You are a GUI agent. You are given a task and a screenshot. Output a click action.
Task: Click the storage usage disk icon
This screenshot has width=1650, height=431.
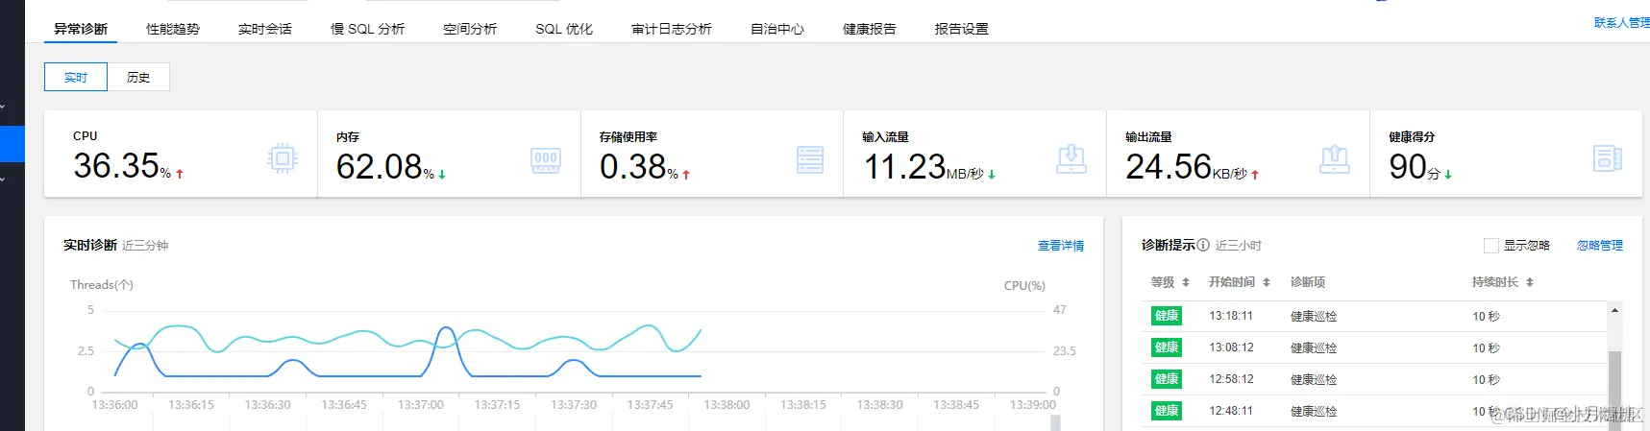(x=810, y=159)
